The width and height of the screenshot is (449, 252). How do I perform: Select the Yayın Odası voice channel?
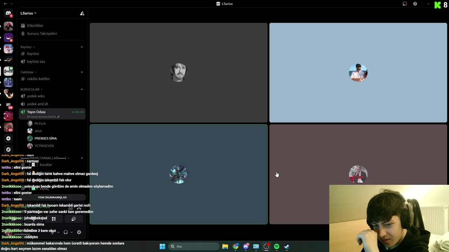pos(52,114)
